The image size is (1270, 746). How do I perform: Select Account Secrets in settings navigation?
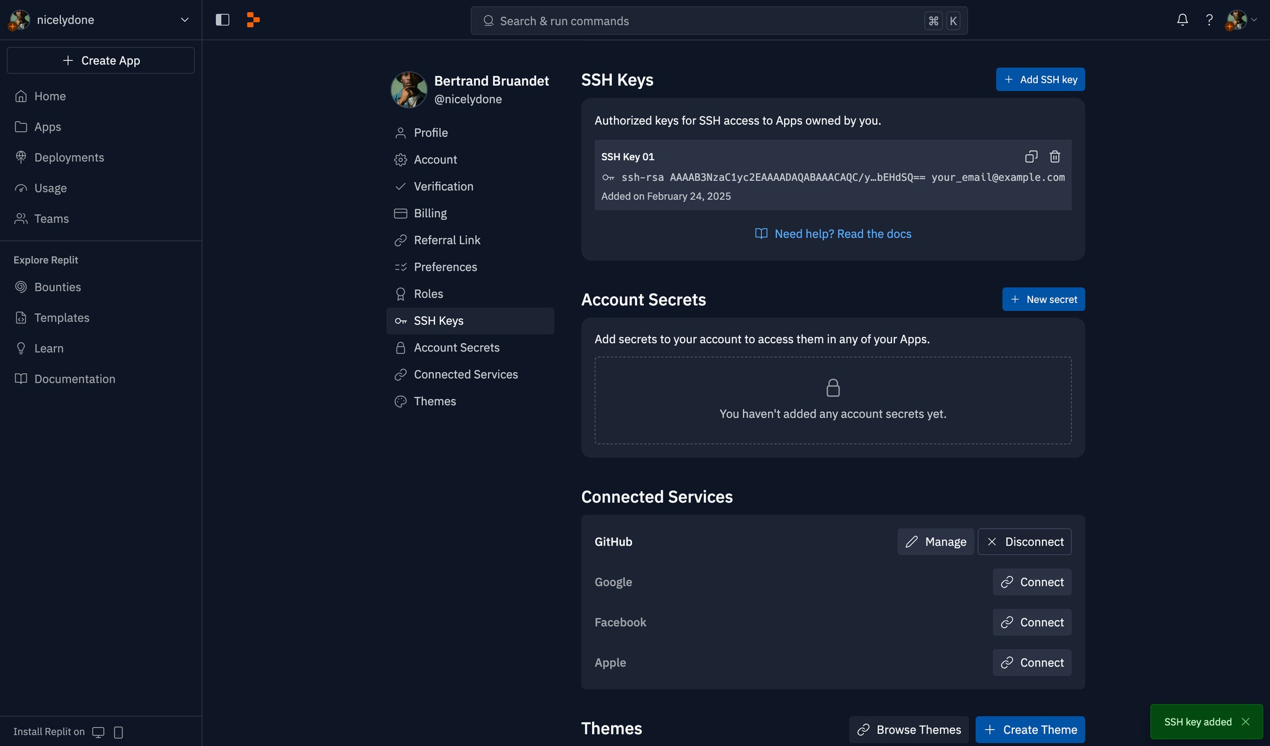pos(470,347)
